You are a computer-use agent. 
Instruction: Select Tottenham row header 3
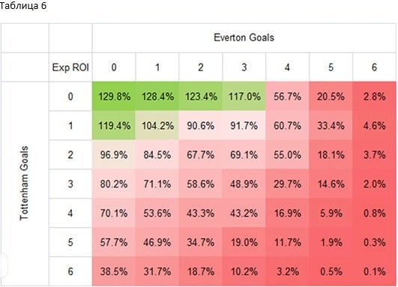[x=70, y=184]
